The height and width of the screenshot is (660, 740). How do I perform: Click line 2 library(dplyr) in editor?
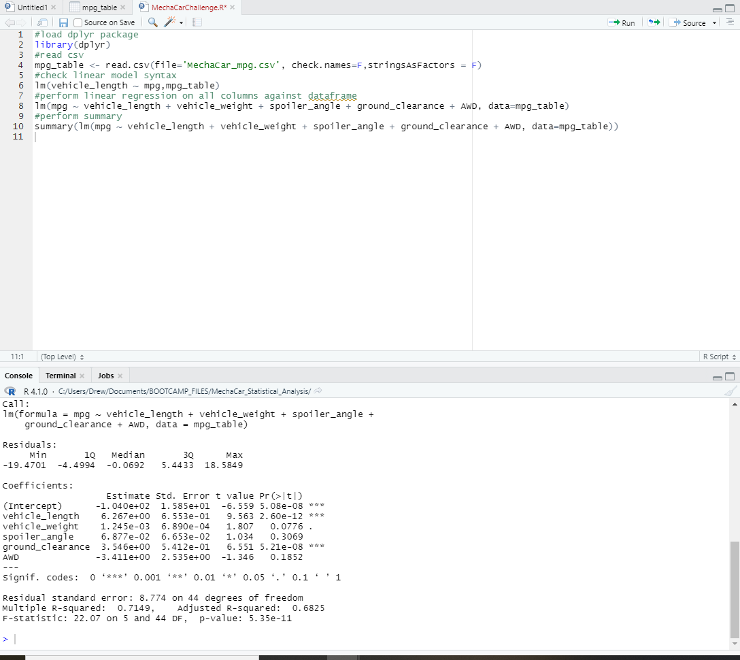[x=72, y=45]
